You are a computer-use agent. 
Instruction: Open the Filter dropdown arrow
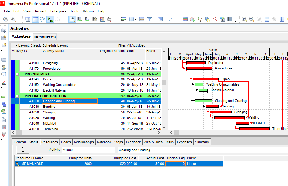(x=154, y=19)
